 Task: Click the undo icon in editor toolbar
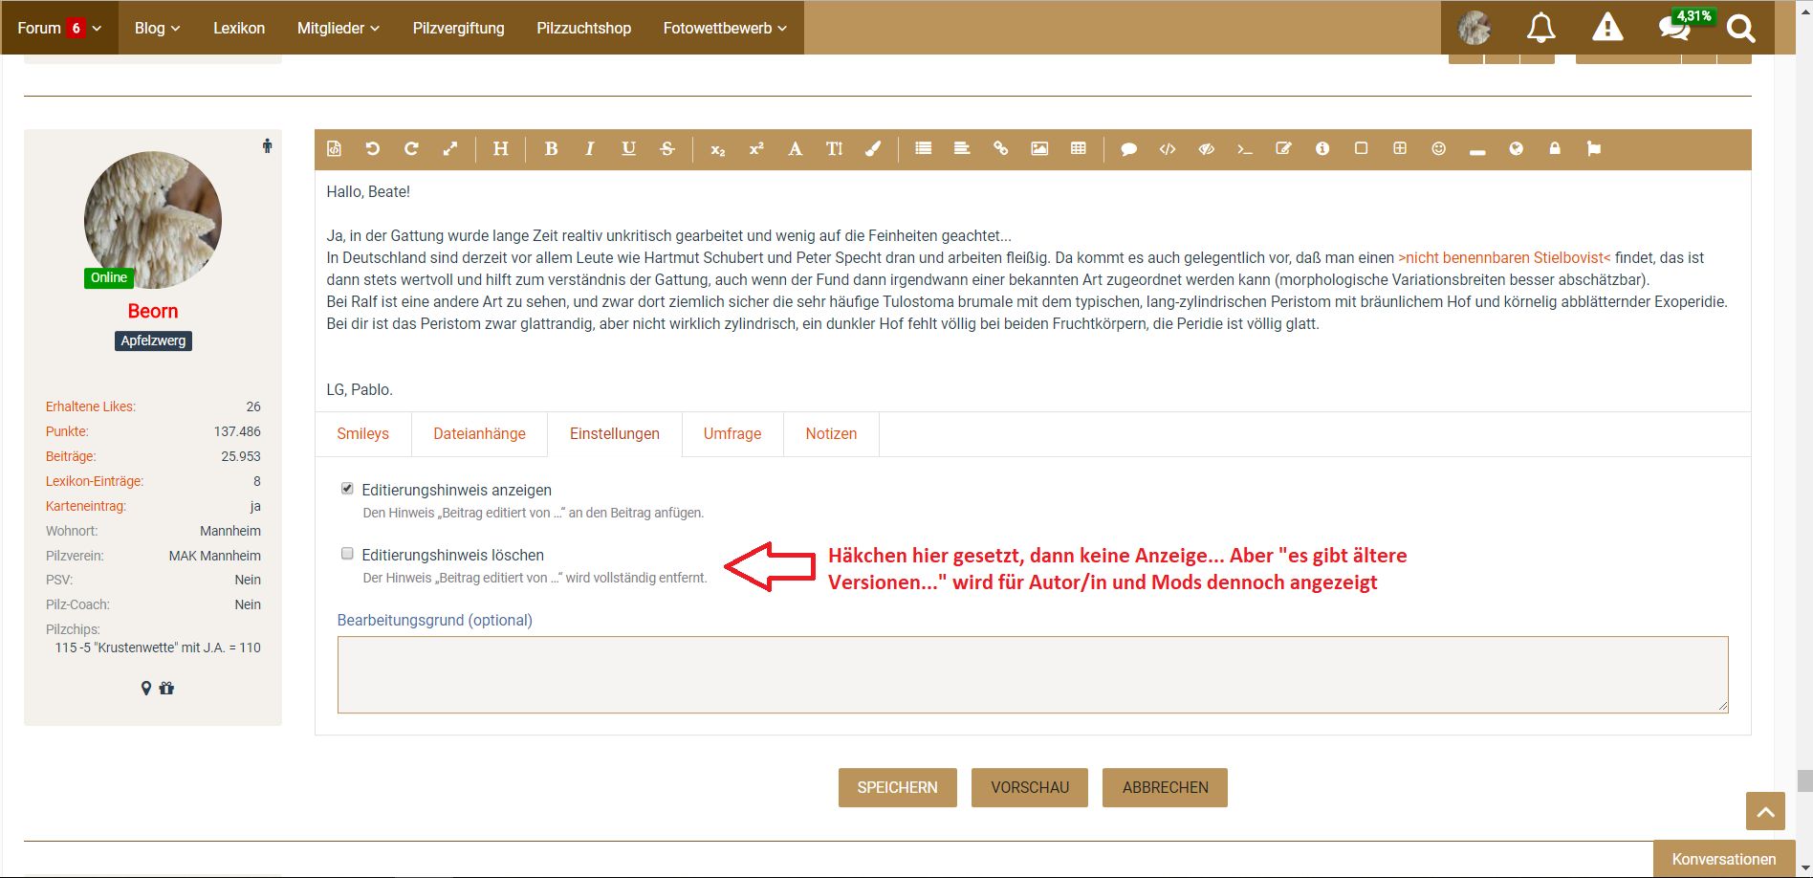click(373, 149)
